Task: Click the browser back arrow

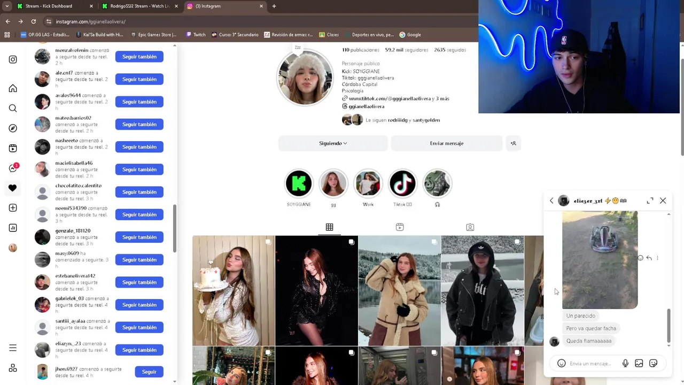Action: 7,21
